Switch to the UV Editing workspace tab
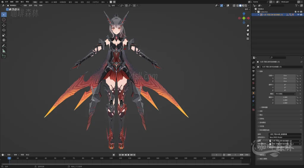304x168 pixels. point(54,2)
